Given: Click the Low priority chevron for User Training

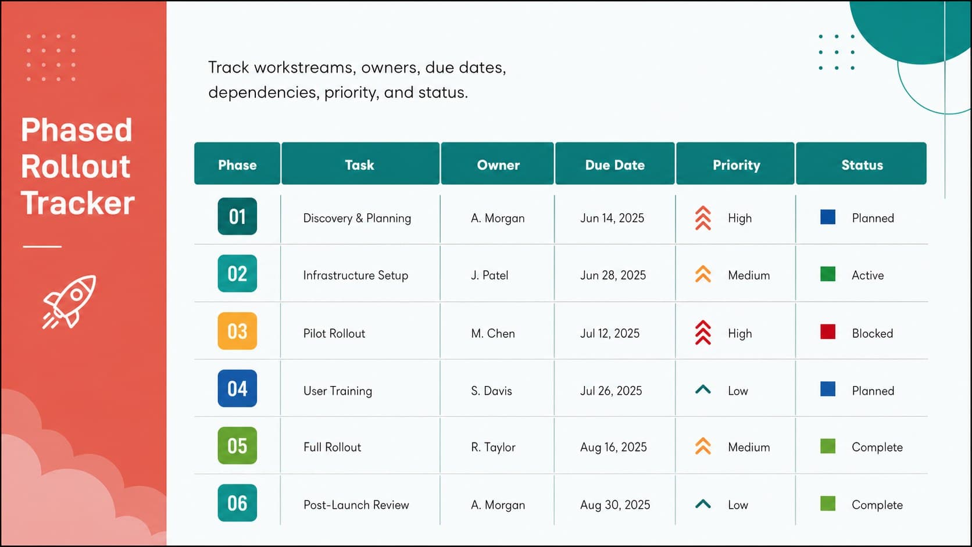Looking at the screenshot, I should point(703,389).
